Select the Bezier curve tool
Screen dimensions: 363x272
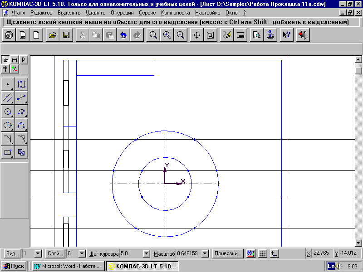coord(21,125)
